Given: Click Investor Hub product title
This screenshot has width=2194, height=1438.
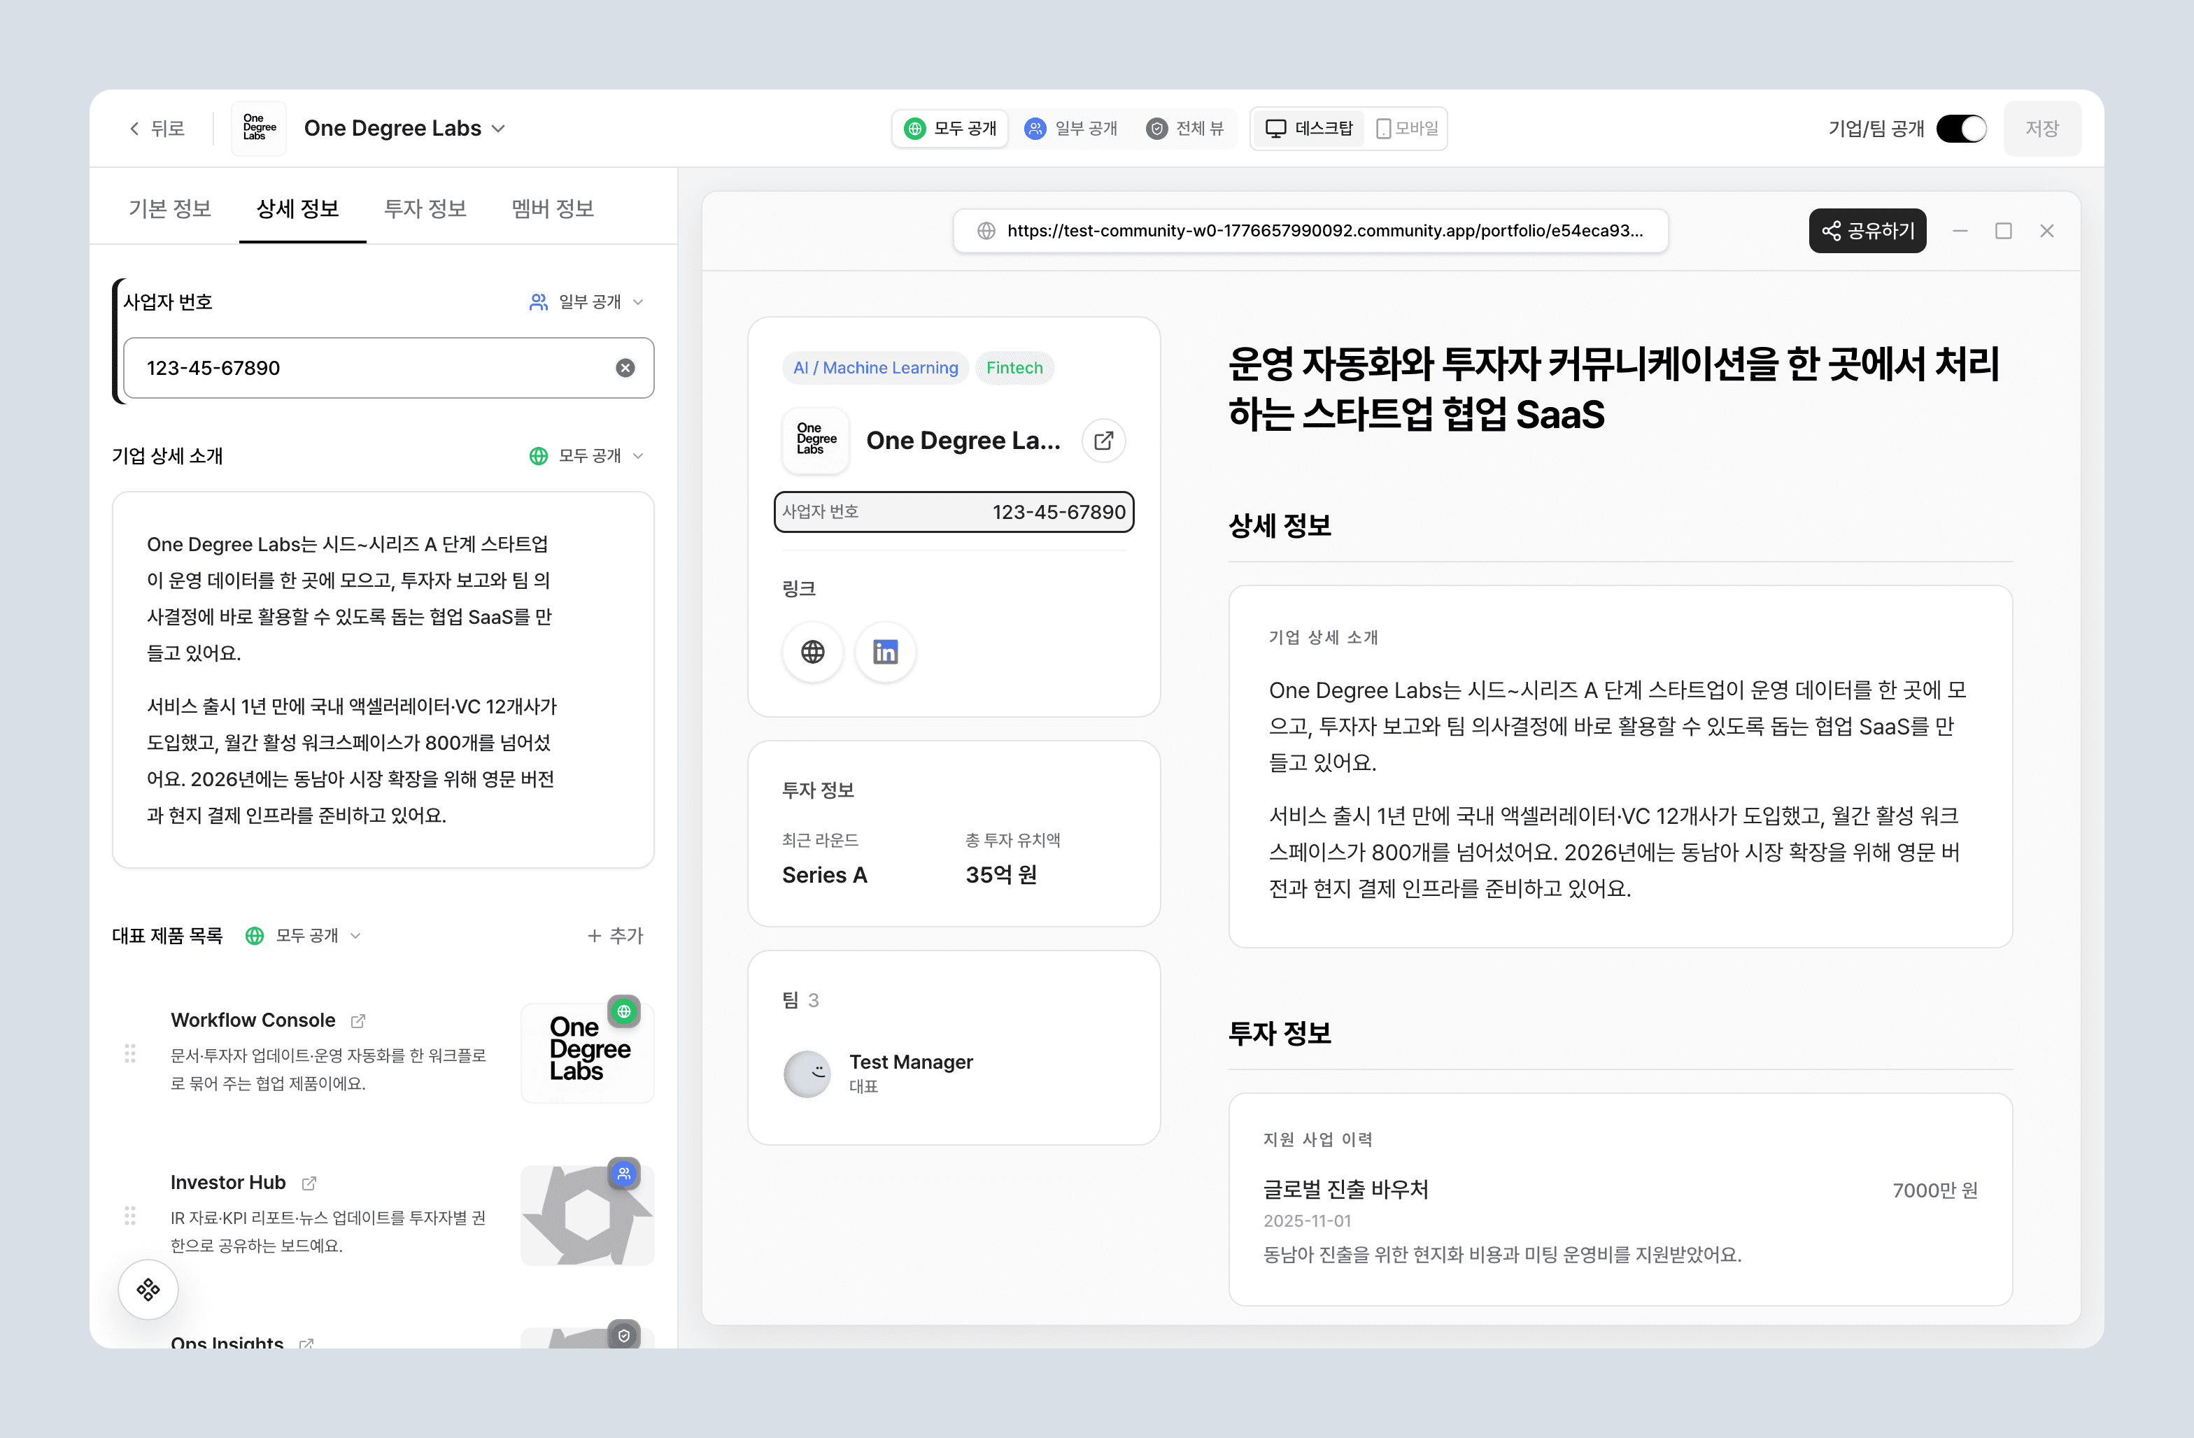Looking at the screenshot, I should pyautogui.click(x=227, y=1182).
